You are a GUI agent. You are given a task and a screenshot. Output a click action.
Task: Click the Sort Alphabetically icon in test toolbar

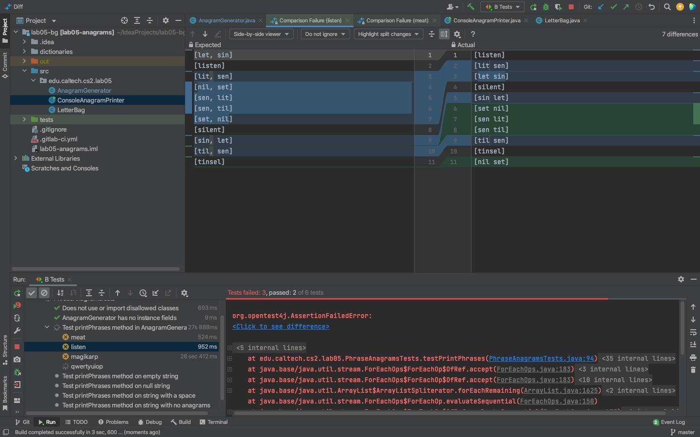click(60, 293)
